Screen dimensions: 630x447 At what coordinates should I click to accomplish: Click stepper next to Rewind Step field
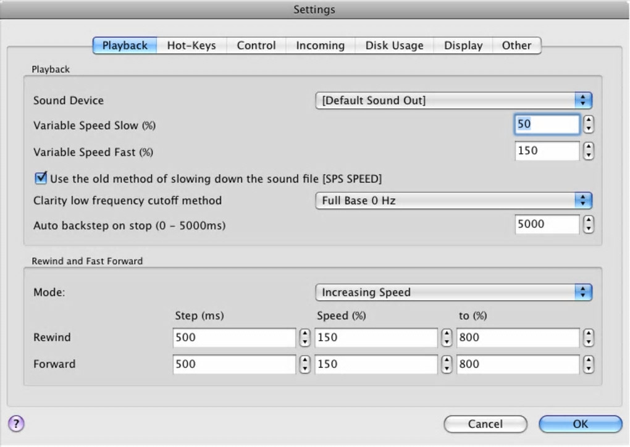coord(304,338)
